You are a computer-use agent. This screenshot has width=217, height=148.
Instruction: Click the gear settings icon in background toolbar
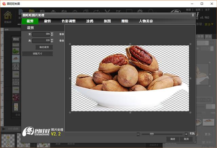140,11
